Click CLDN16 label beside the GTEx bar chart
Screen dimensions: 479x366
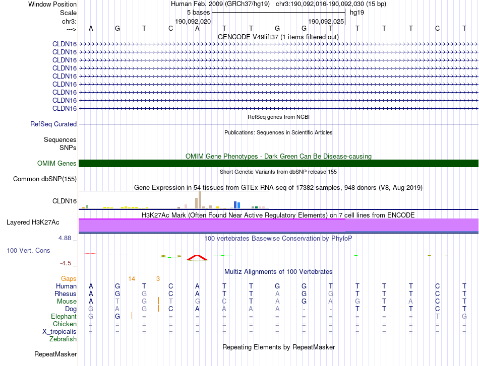[65, 201]
